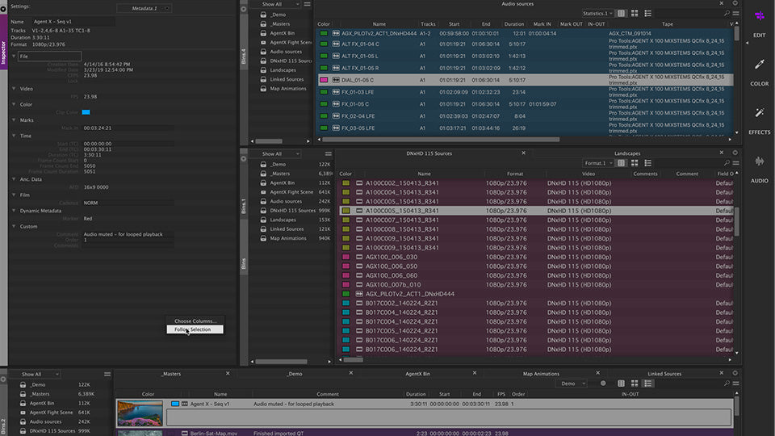
Task: Collapse the Color section in Inspector
Action: pos(14,105)
